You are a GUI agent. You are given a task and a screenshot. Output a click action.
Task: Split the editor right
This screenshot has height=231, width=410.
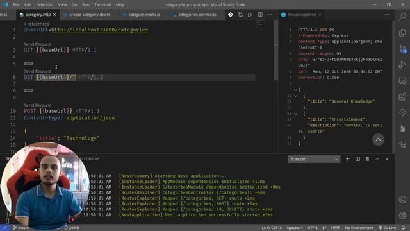[x=260, y=15]
